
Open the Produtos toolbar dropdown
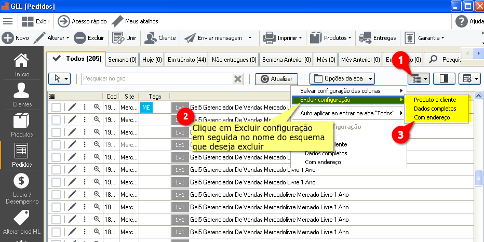pos(331,38)
